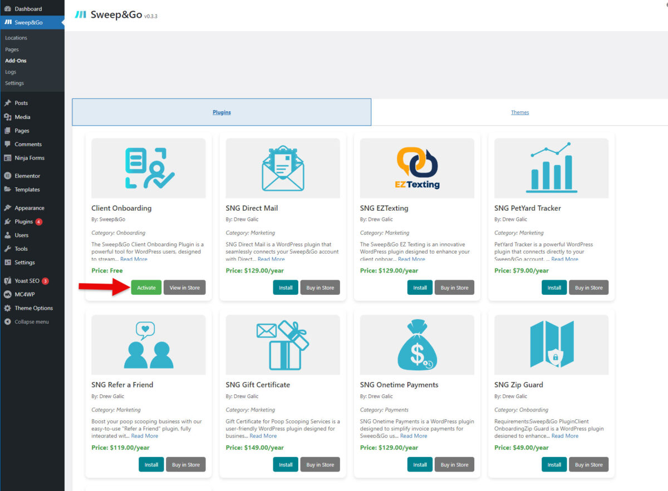668x491 pixels.
Task: Open Add-Ons under the Sweep&Go menu
Action: click(x=15, y=60)
